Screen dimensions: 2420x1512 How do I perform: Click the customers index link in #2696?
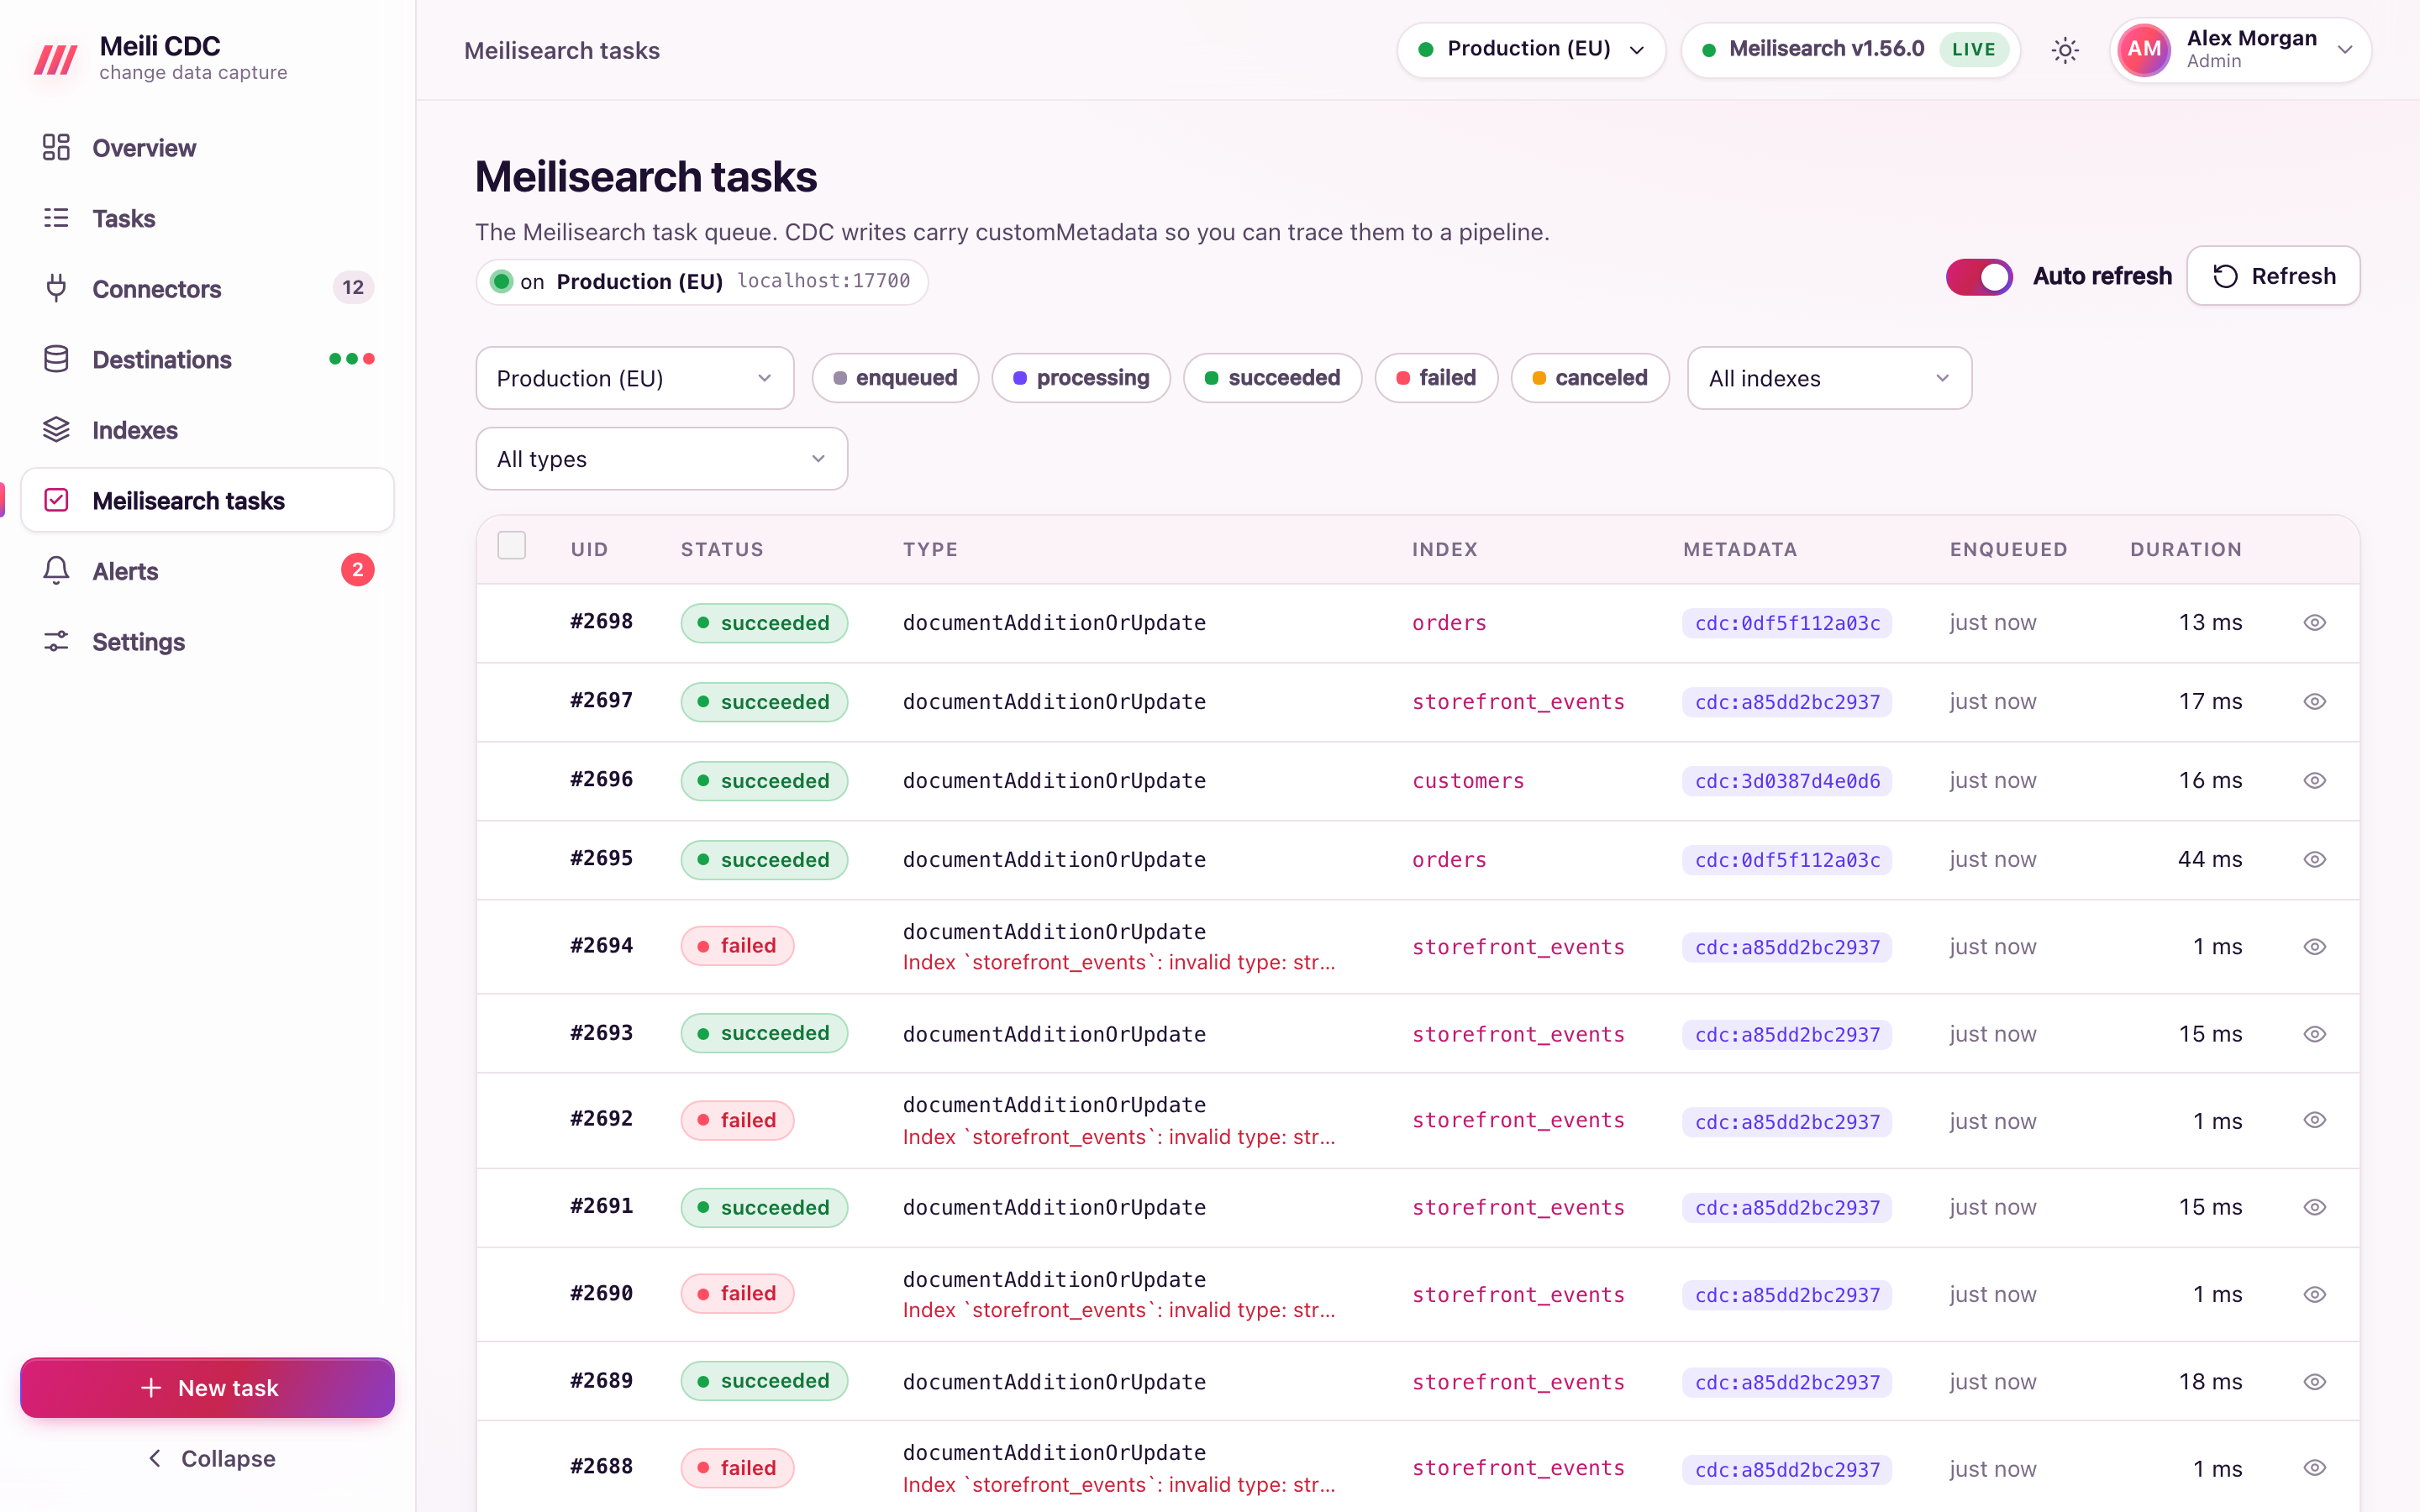1468,781
